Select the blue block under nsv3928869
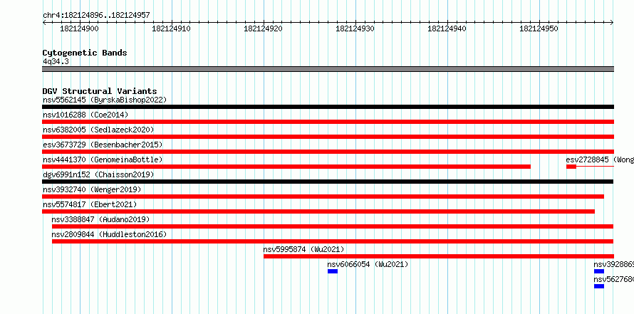The image size is (634, 314). tap(599, 271)
